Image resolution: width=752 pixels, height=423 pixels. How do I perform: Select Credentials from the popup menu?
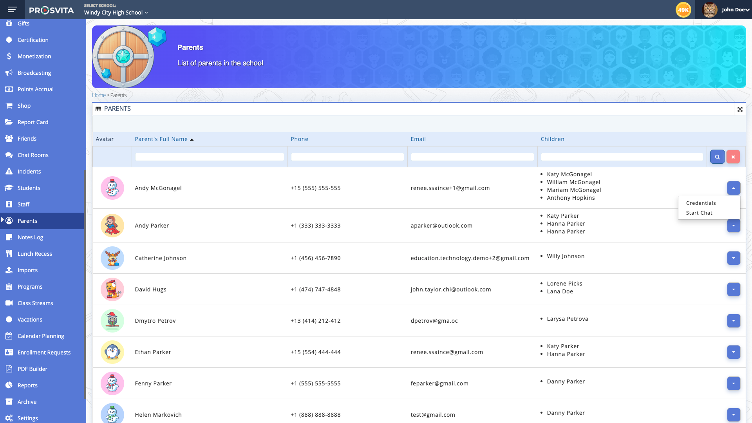[x=701, y=203]
